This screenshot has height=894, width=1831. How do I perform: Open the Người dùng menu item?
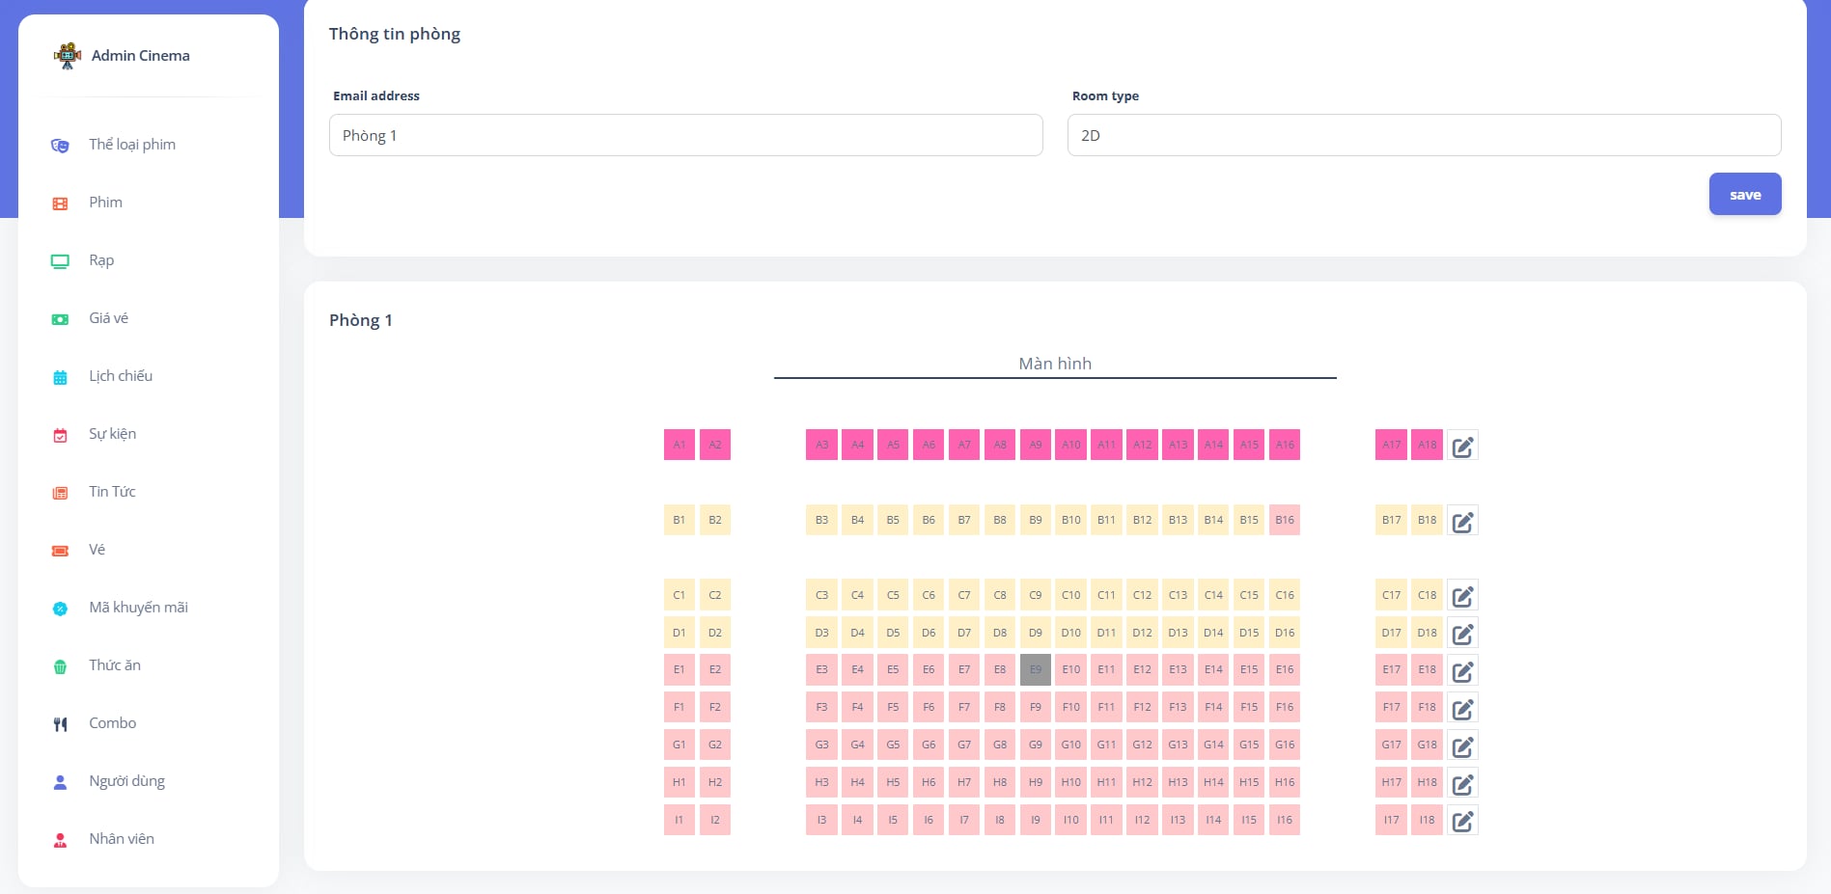coord(126,781)
